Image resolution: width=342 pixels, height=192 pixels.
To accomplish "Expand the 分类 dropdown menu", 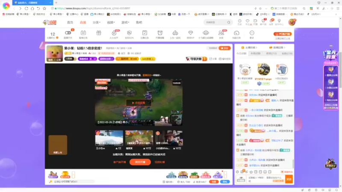I will point(97,23).
